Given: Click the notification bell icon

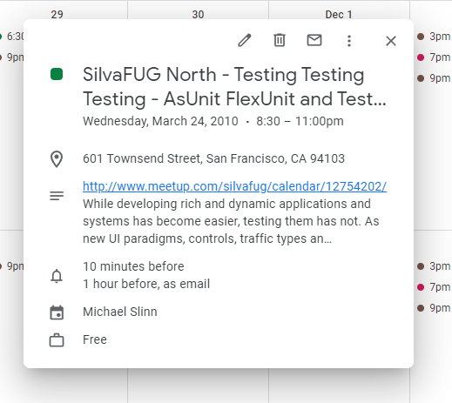Looking at the screenshot, I should pos(57,276).
